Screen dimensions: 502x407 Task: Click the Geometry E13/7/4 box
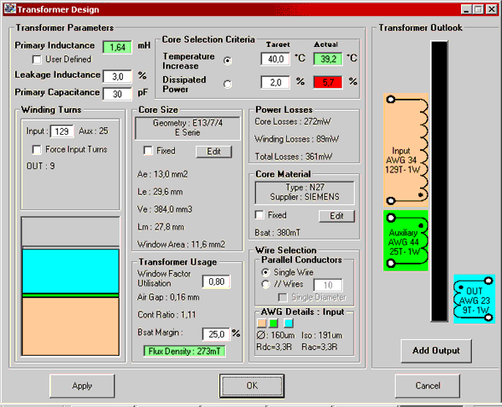click(187, 128)
